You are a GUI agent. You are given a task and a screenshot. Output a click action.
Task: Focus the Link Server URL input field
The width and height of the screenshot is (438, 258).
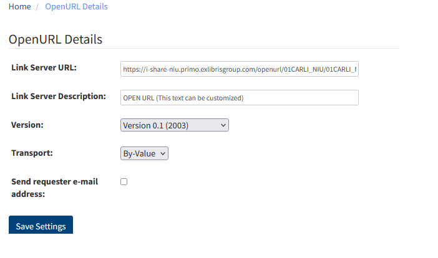click(x=240, y=69)
